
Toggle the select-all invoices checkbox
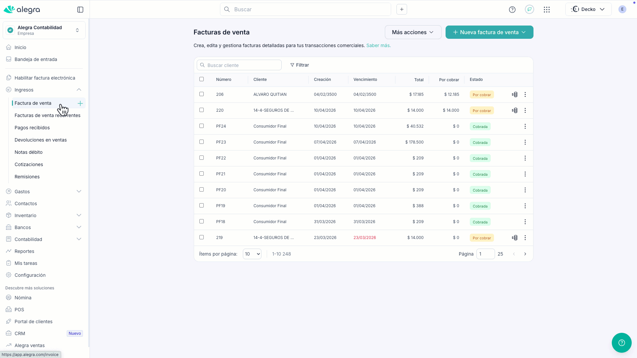pos(201,79)
